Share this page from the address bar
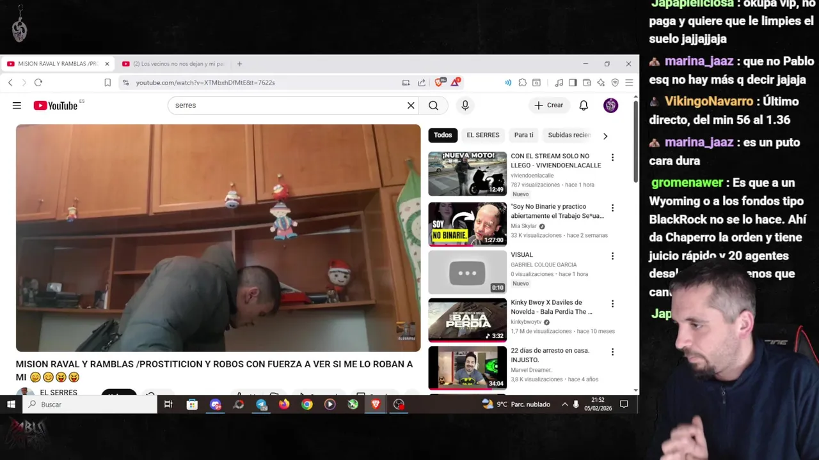 point(422,82)
